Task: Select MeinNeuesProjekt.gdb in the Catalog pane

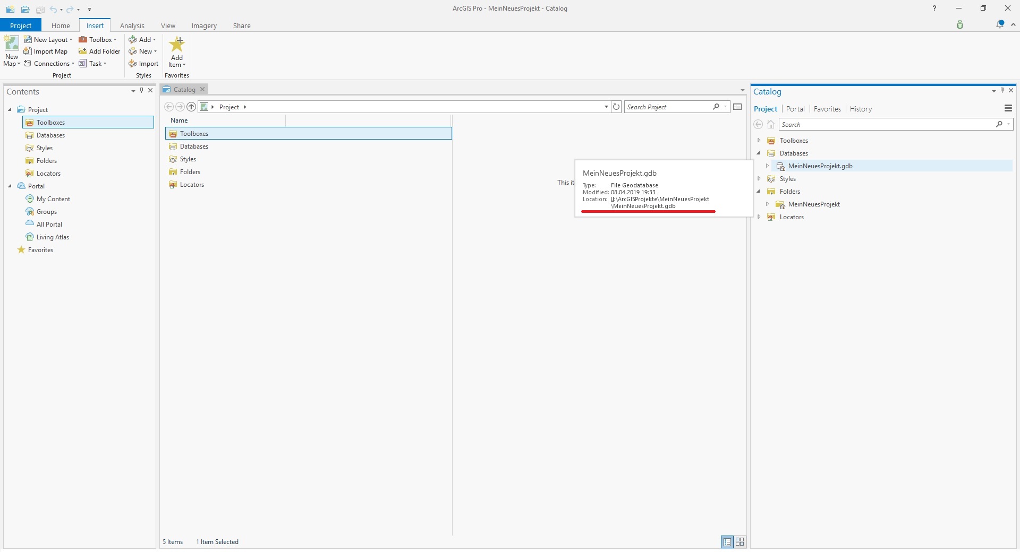Action: click(820, 166)
